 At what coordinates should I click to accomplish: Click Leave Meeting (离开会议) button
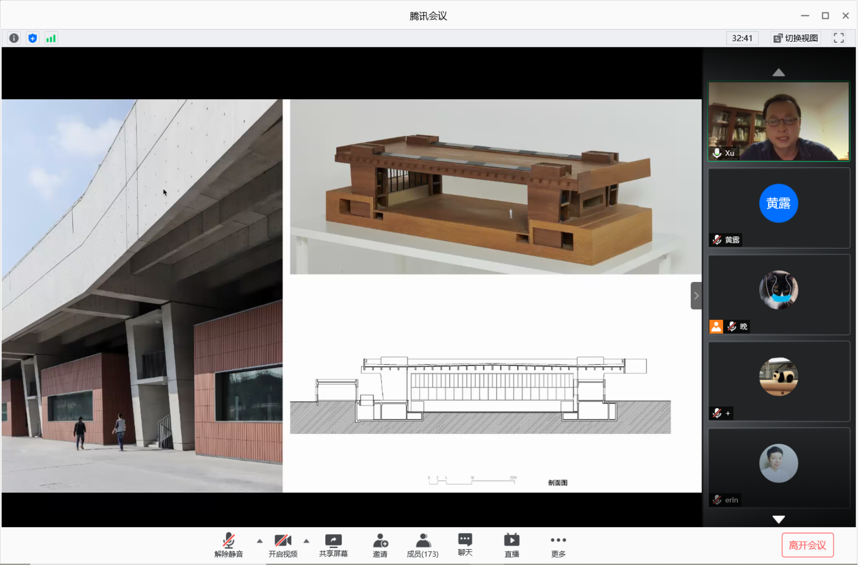[x=807, y=545]
